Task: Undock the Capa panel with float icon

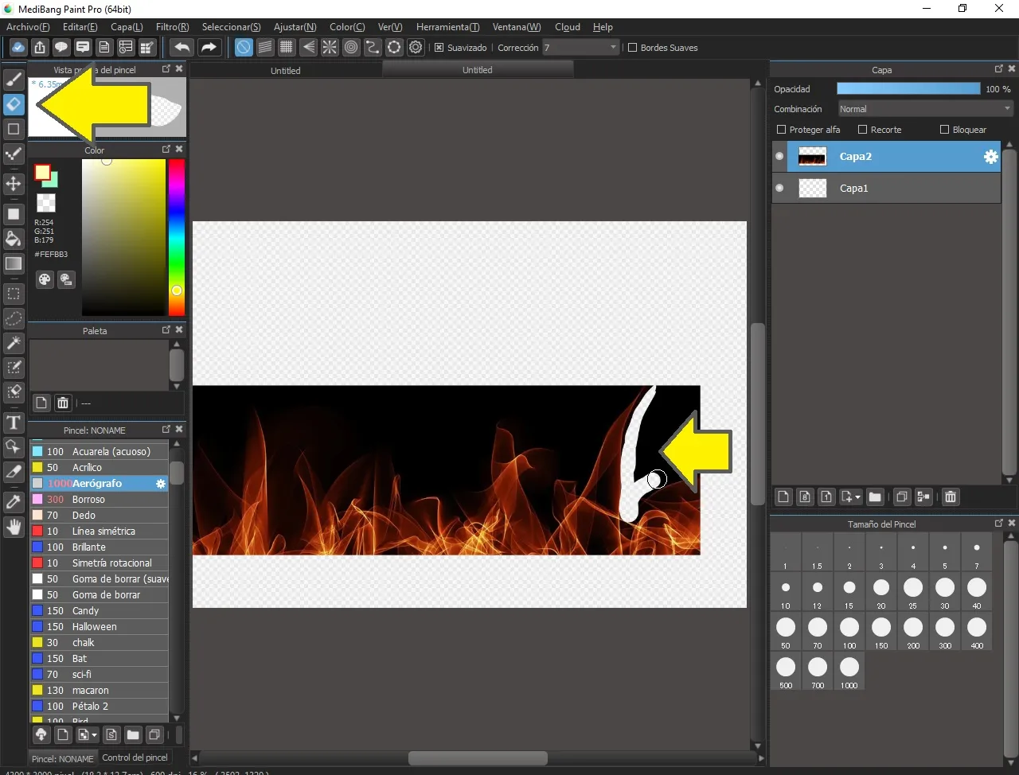Action: pyautogui.click(x=999, y=68)
